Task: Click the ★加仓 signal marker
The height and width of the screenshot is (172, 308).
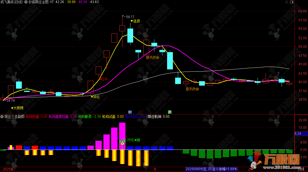Action: point(95,97)
